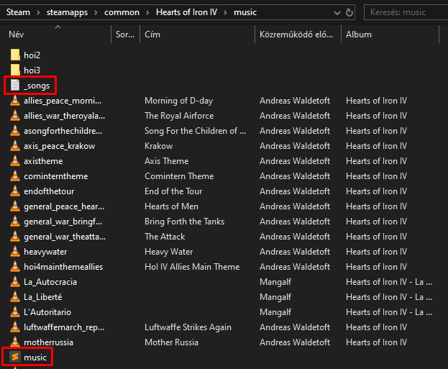Screen dimensions: 448x369
Task: Select VLC icon for motherrussia file
Action: tap(15, 342)
